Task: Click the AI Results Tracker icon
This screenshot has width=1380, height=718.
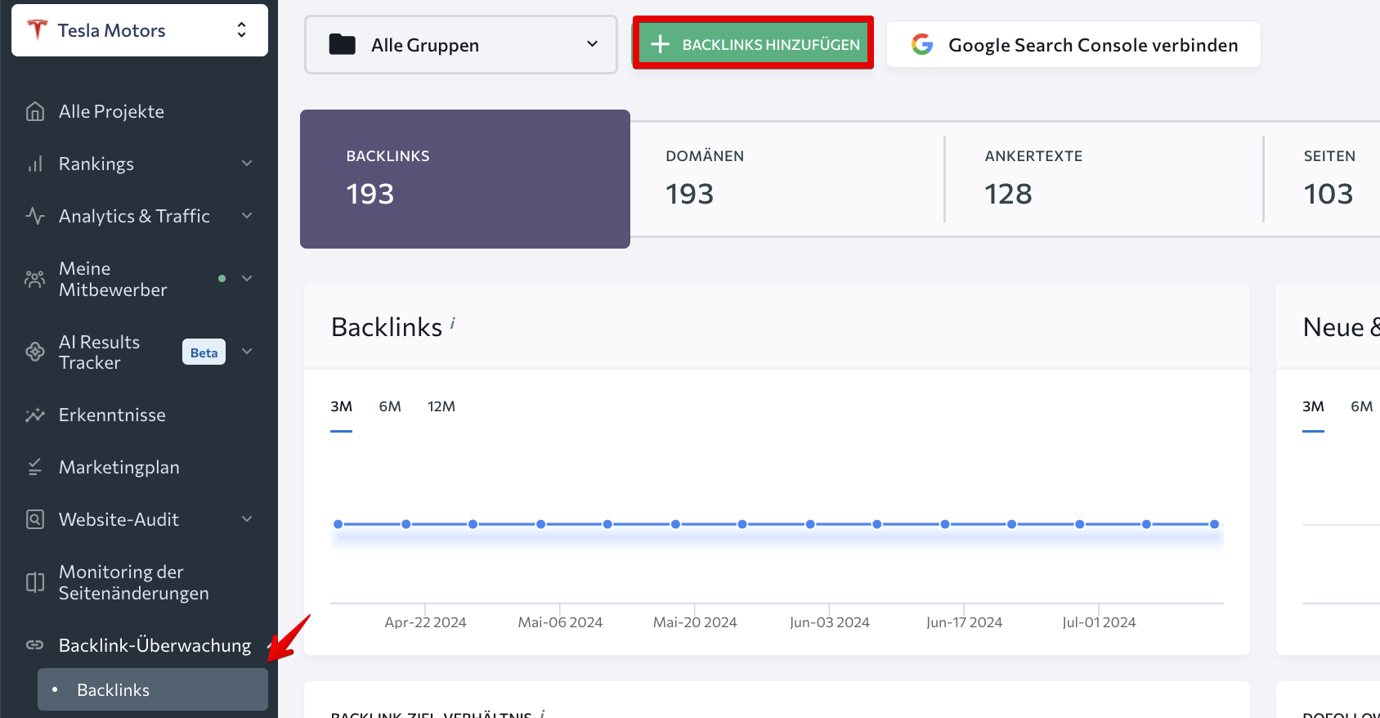Action: (x=35, y=352)
